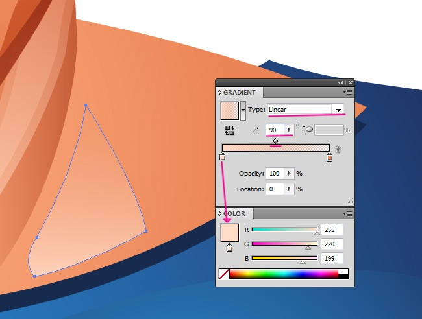Select the top anchor point of the shape
Viewport: 422px width, 319px height.
pyautogui.click(x=86, y=105)
